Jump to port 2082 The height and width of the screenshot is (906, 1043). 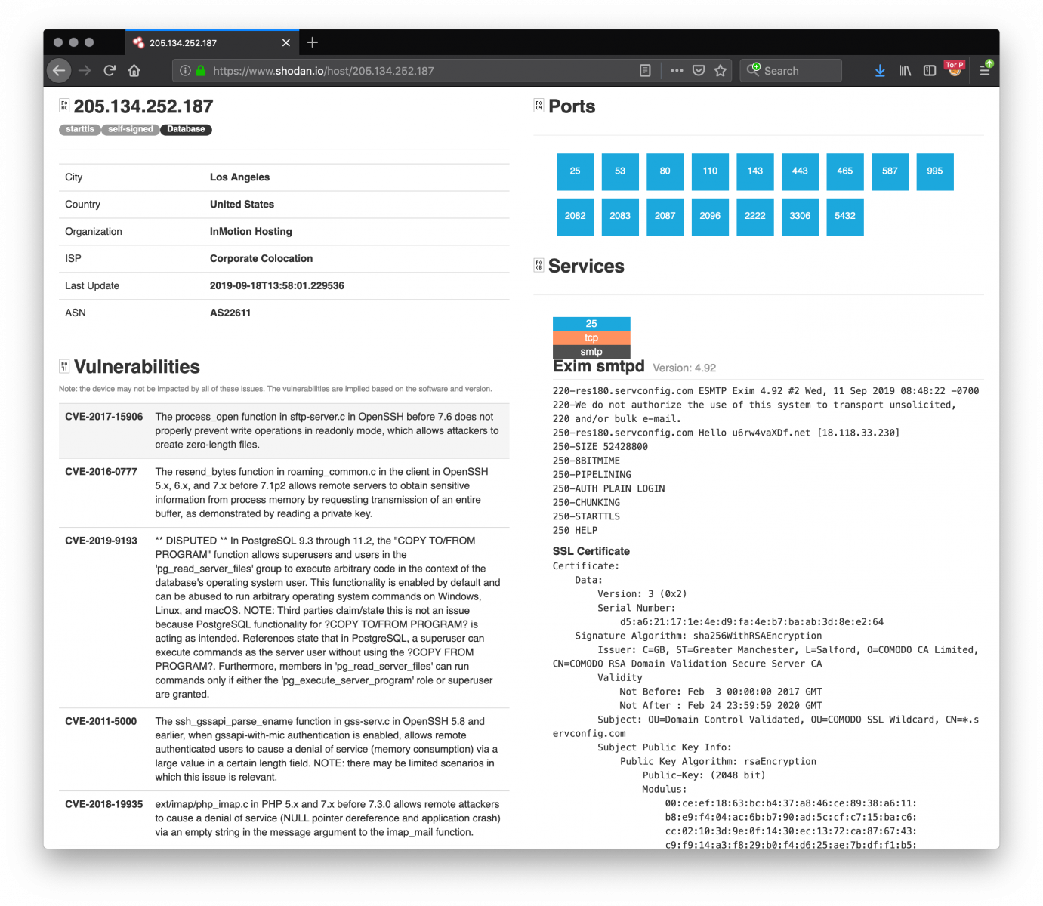(575, 217)
